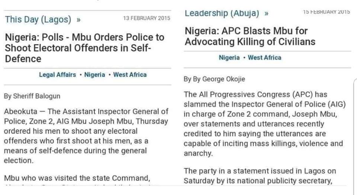The width and height of the screenshot is (357, 195).
Task: Click the 15 February 2015 date
Action: point(326,12)
